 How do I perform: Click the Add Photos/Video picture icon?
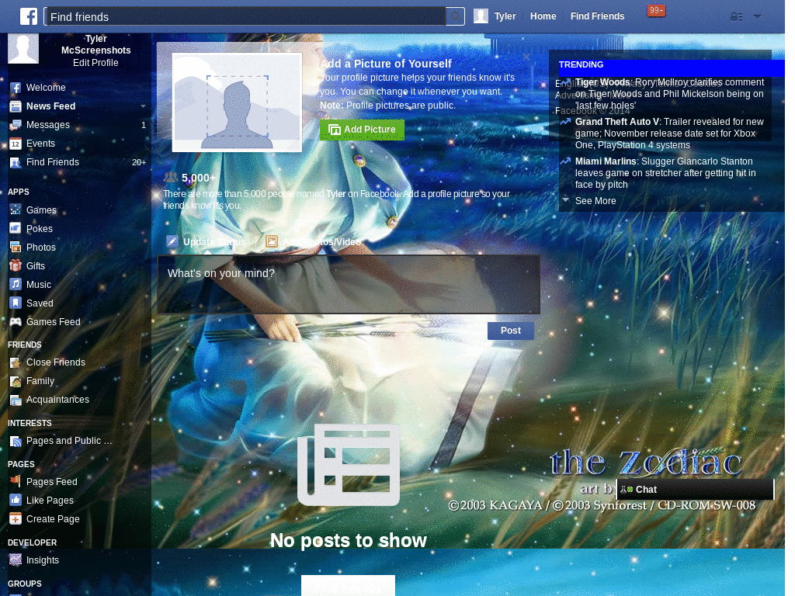tap(272, 242)
